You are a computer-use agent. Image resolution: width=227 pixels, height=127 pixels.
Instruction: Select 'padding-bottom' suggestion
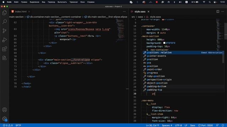click(183, 86)
